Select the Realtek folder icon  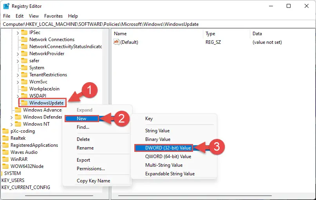[5, 138]
